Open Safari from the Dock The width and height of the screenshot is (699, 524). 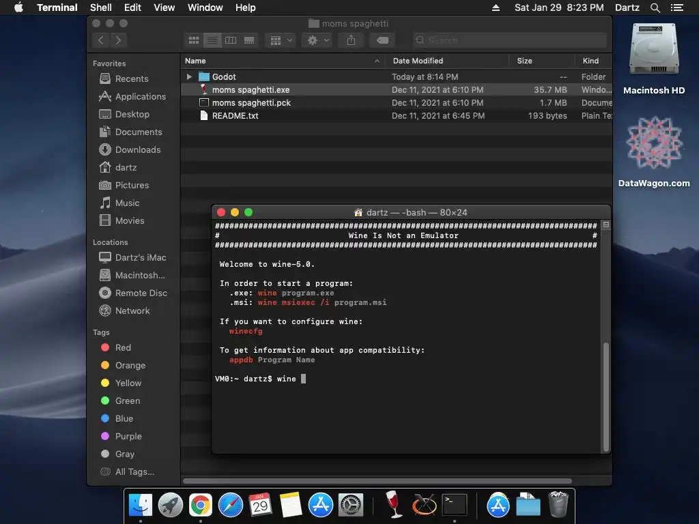[231, 505]
